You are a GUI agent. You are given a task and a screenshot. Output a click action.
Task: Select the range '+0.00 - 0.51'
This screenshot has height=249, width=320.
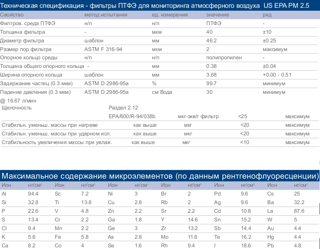coord(277,75)
